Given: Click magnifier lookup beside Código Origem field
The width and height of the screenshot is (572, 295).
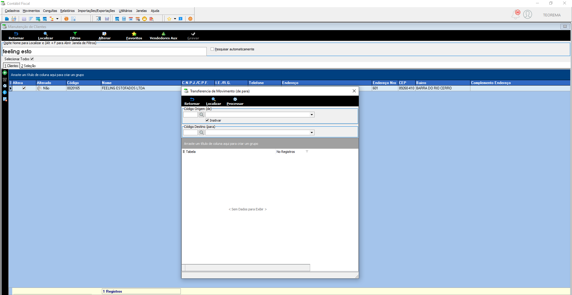Looking at the screenshot, I should tap(202, 115).
